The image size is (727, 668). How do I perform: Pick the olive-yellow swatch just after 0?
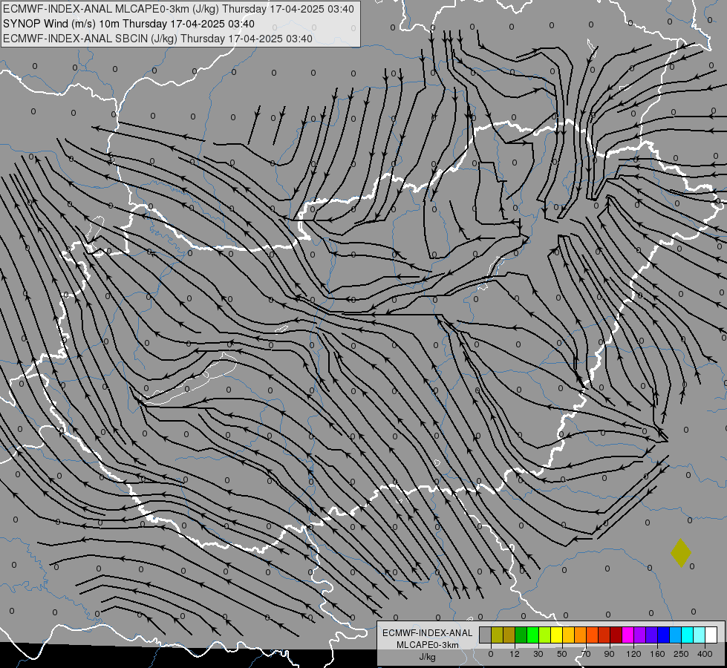(497, 635)
